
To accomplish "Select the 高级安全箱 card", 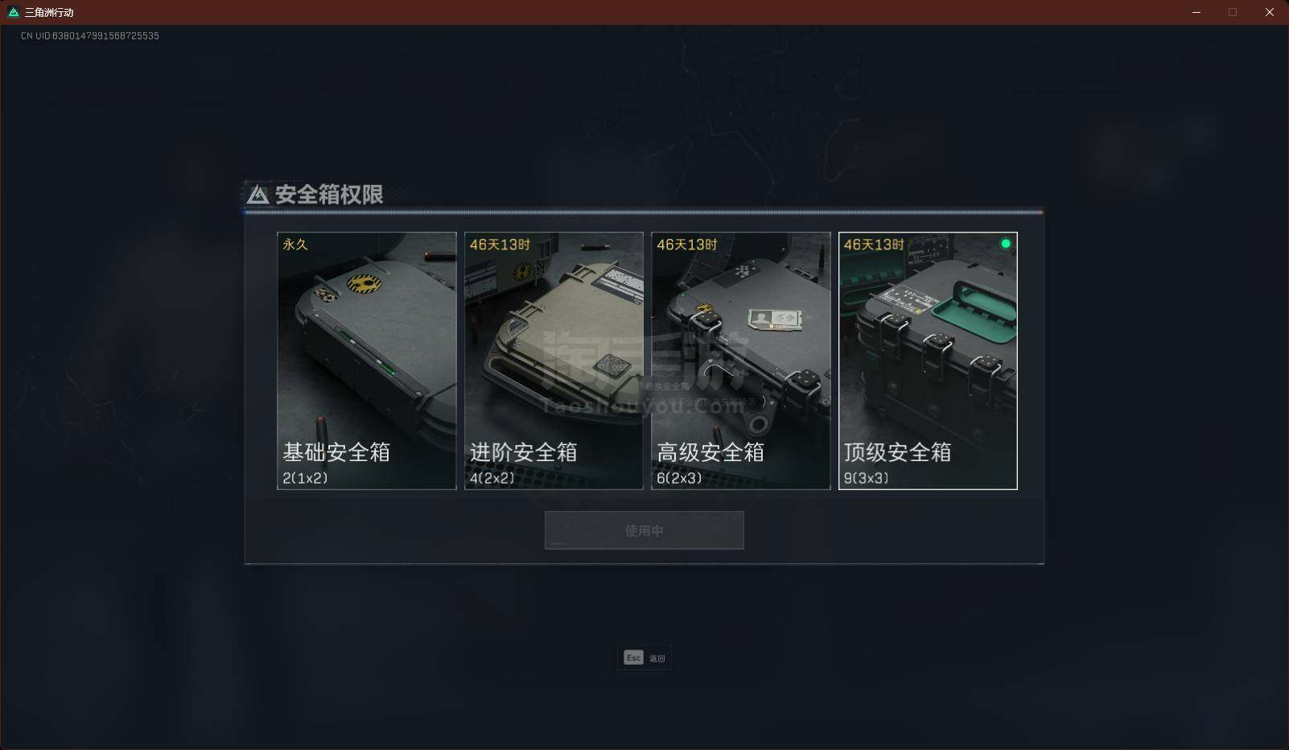I will pyautogui.click(x=741, y=361).
